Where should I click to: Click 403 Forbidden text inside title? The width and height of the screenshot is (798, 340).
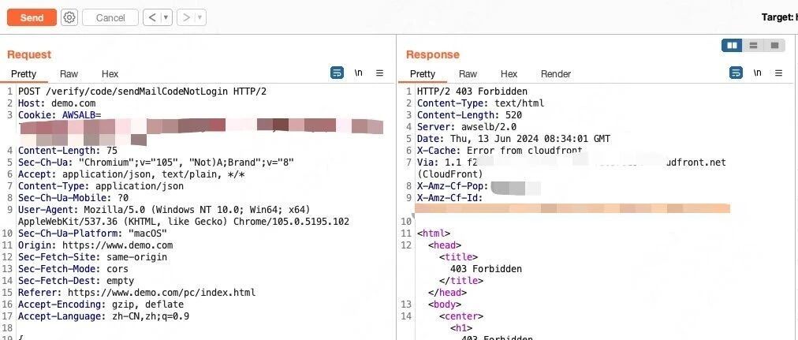pos(486,269)
